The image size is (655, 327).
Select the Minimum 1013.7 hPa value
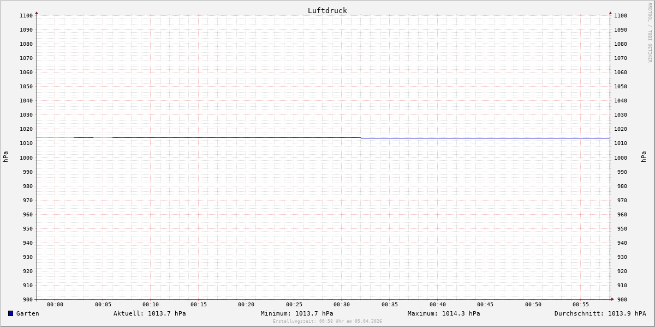(297, 313)
